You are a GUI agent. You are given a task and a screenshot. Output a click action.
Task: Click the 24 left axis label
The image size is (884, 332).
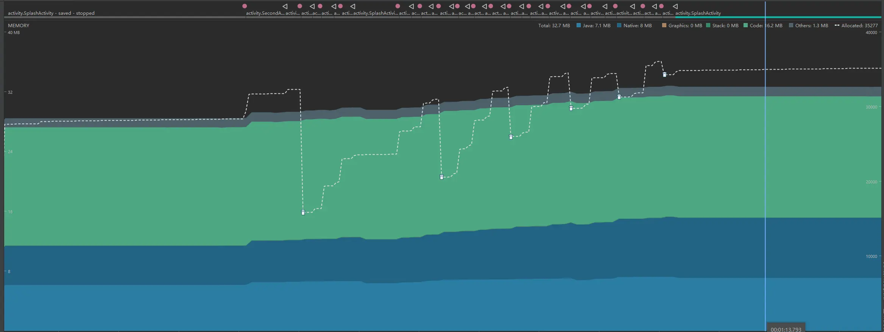click(x=10, y=152)
